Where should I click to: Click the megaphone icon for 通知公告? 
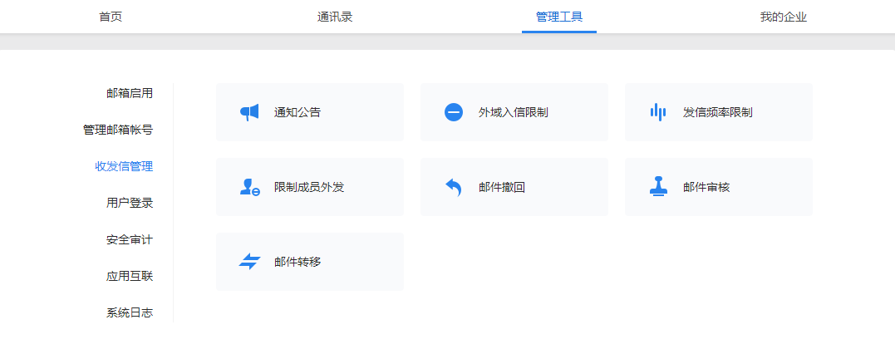coord(249,112)
